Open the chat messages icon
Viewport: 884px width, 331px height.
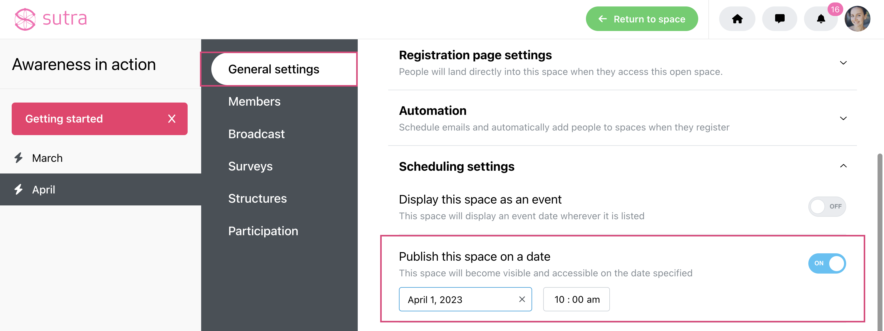coord(779,19)
